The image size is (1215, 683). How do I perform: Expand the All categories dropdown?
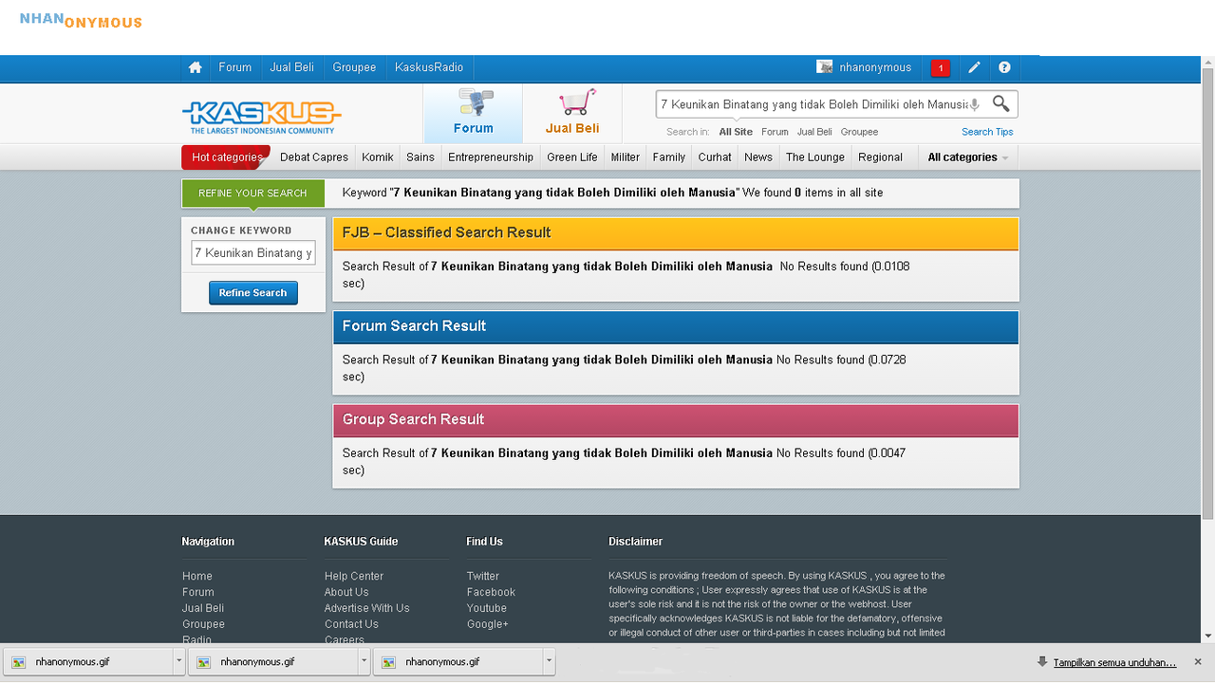pyautogui.click(x=968, y=157)
